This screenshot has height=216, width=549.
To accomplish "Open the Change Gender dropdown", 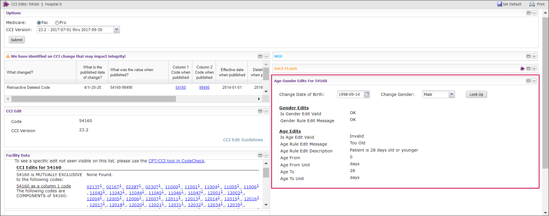I will coord(452,94).
